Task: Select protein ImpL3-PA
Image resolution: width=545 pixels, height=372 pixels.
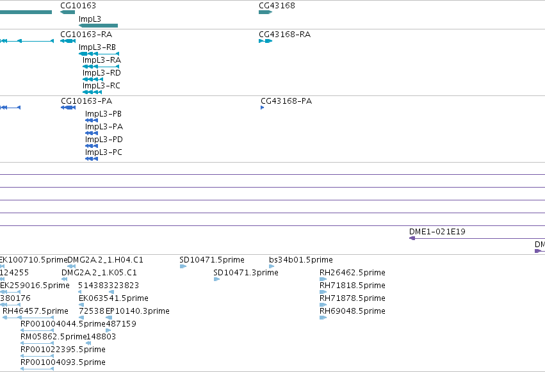Action: pos(104,127)
